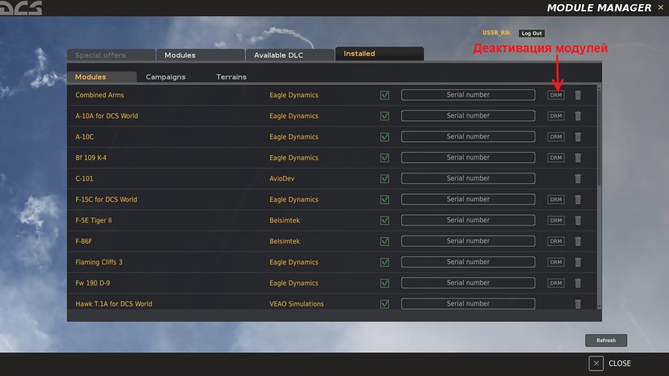The width and height of the screenshot is (669, 376).
Task: Toggle F-5E Tiger II checkbox
Action: 385,221
